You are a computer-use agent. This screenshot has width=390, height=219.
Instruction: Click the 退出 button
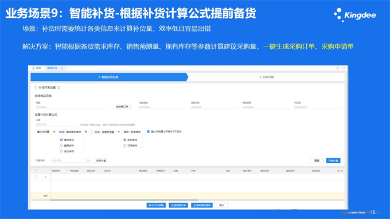point(221,205)
